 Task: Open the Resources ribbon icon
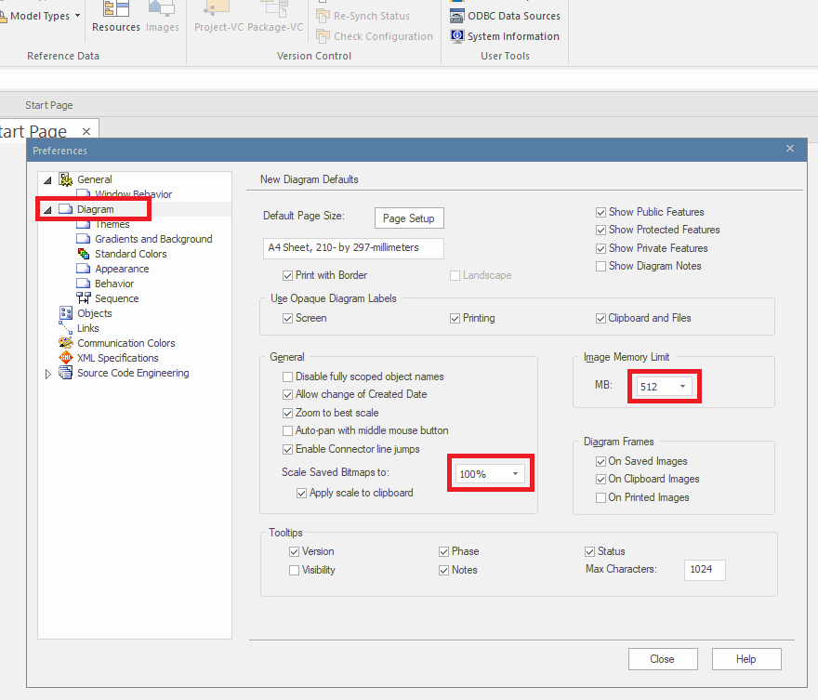pos(116,16)
